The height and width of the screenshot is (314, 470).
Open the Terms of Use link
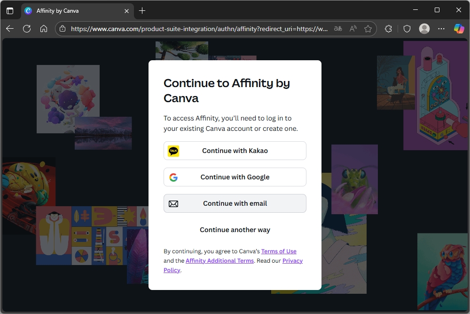(279, 251)
